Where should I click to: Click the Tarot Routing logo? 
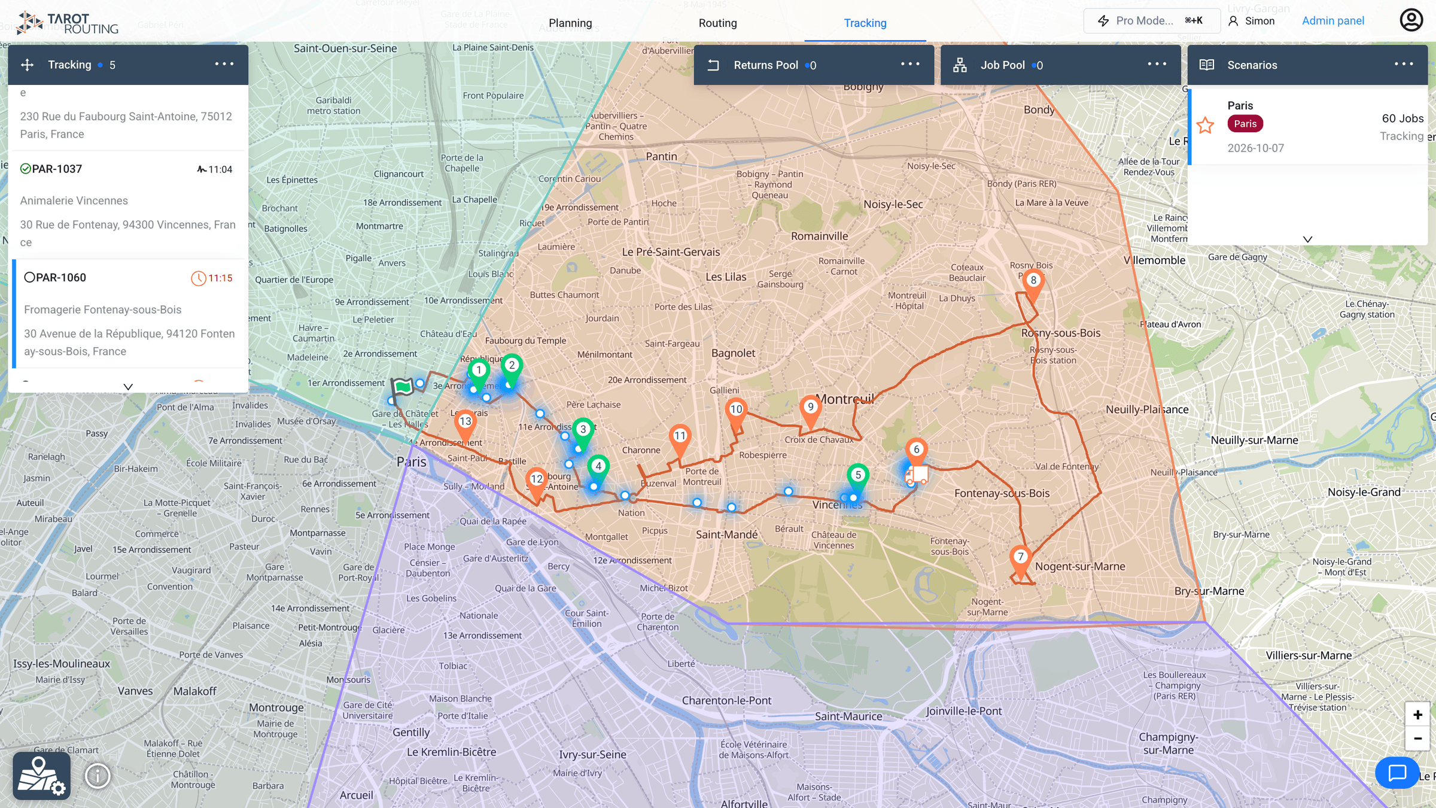pos(68,23)
